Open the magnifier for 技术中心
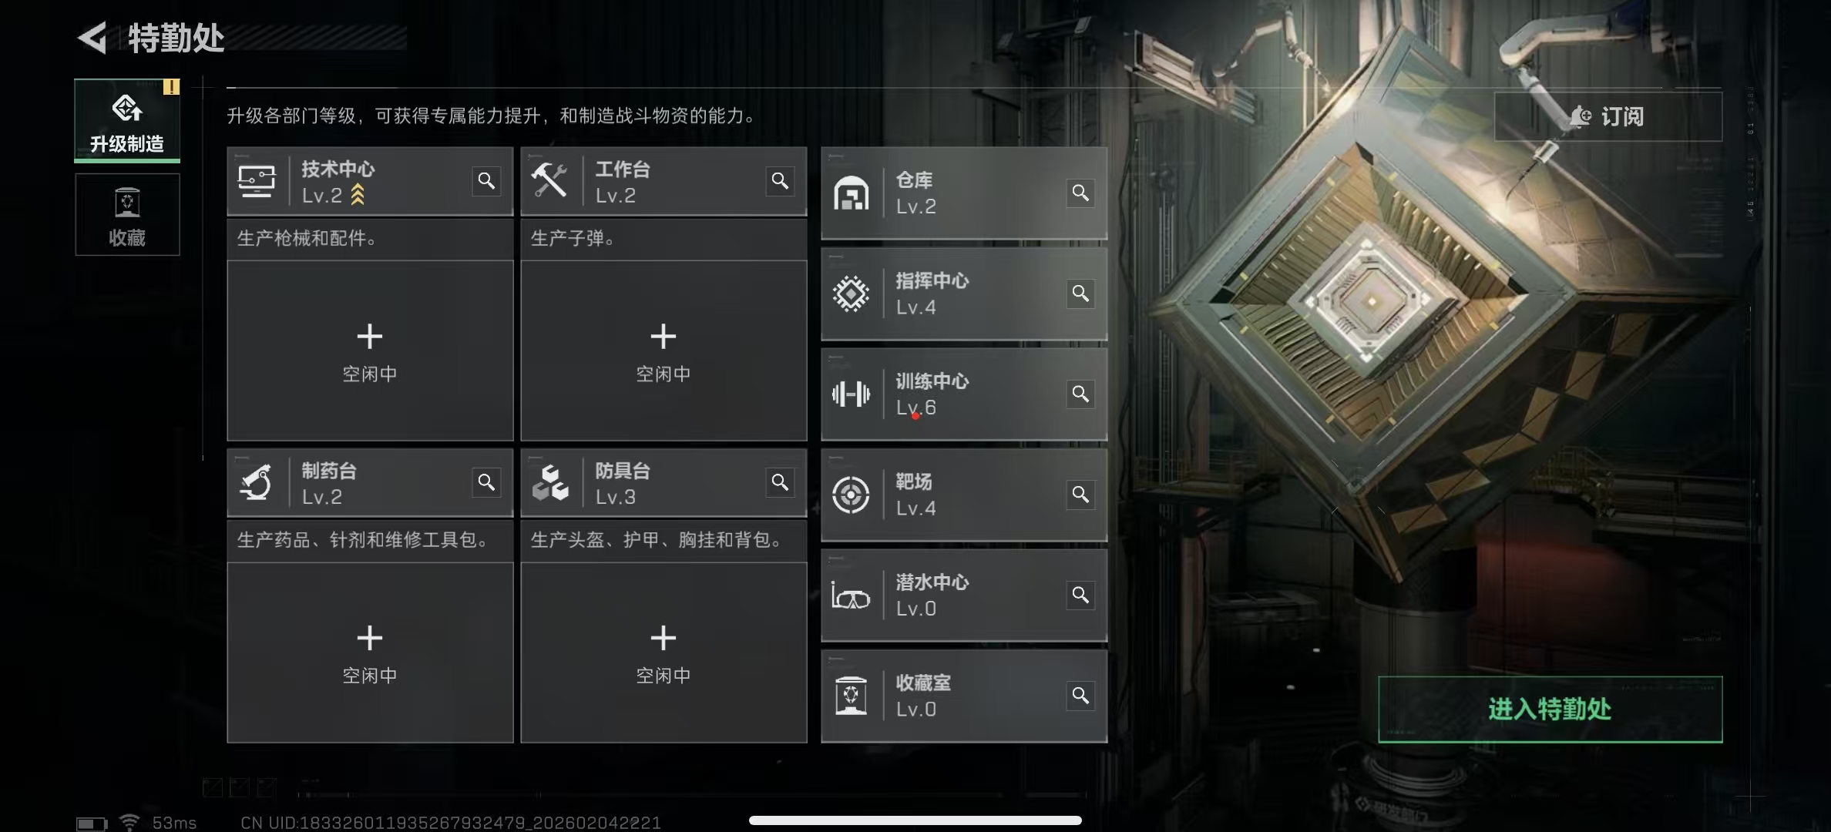The height and width of the screenshot is (832, 1831). pyautogui.click(x=486, y=181)
